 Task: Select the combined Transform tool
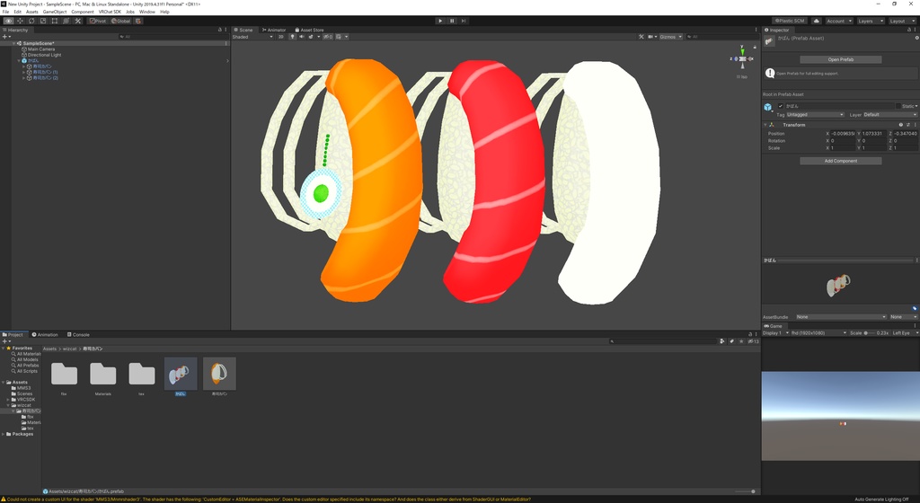[66, 21]
